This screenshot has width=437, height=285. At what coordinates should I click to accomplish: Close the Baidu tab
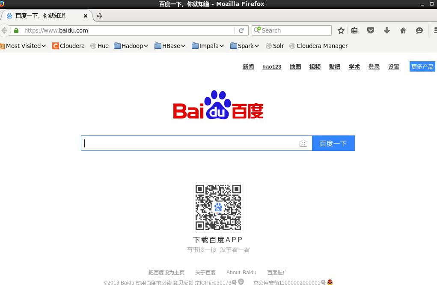pyautogui.click(x=86, y=16)
